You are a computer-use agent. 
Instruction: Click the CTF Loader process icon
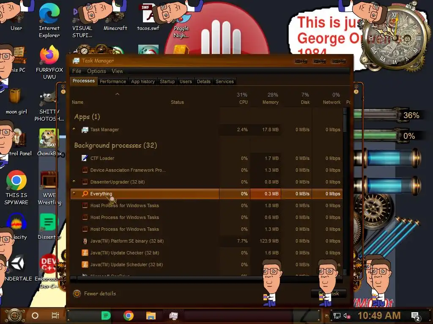[85, 158]
